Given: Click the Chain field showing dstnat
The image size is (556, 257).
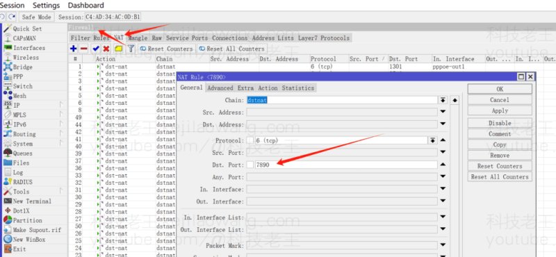Looking at the screenshot, I should click(342, 100).
